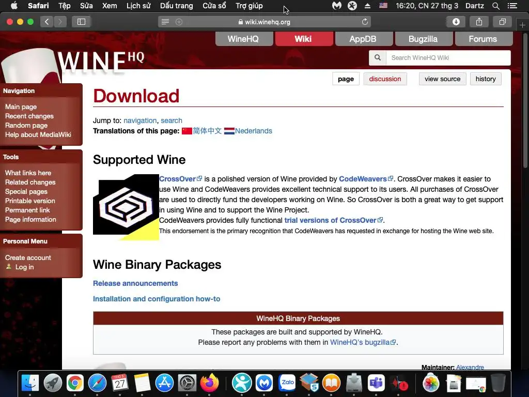Click in the Search WineHQ Wiki field
This screenshot has width=529, height=397.
[448, 58]
